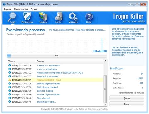Click the Registro value 10767
This screenshot has width=149, height=114.
[141, 78]
